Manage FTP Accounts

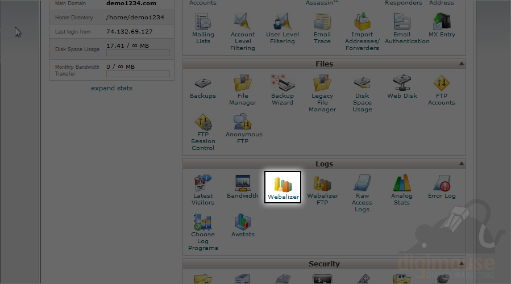point(442,90)
